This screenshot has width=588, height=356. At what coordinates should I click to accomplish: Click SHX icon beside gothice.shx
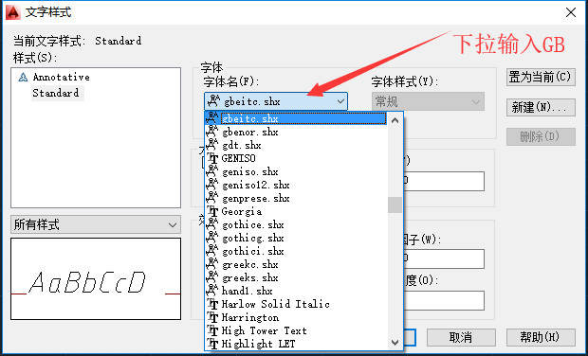pos(212,224)
